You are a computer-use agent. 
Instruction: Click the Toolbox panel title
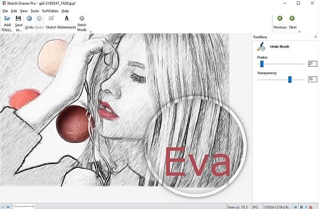tap(260, 37)
